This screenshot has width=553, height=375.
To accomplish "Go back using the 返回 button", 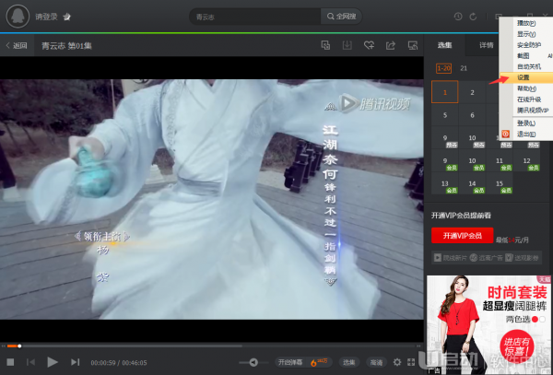I will (x=17, y=45).
